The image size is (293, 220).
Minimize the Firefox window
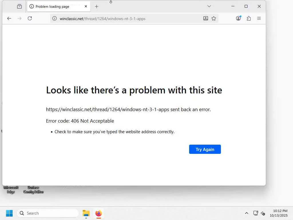pyautogui.click(x=233, y=6)
